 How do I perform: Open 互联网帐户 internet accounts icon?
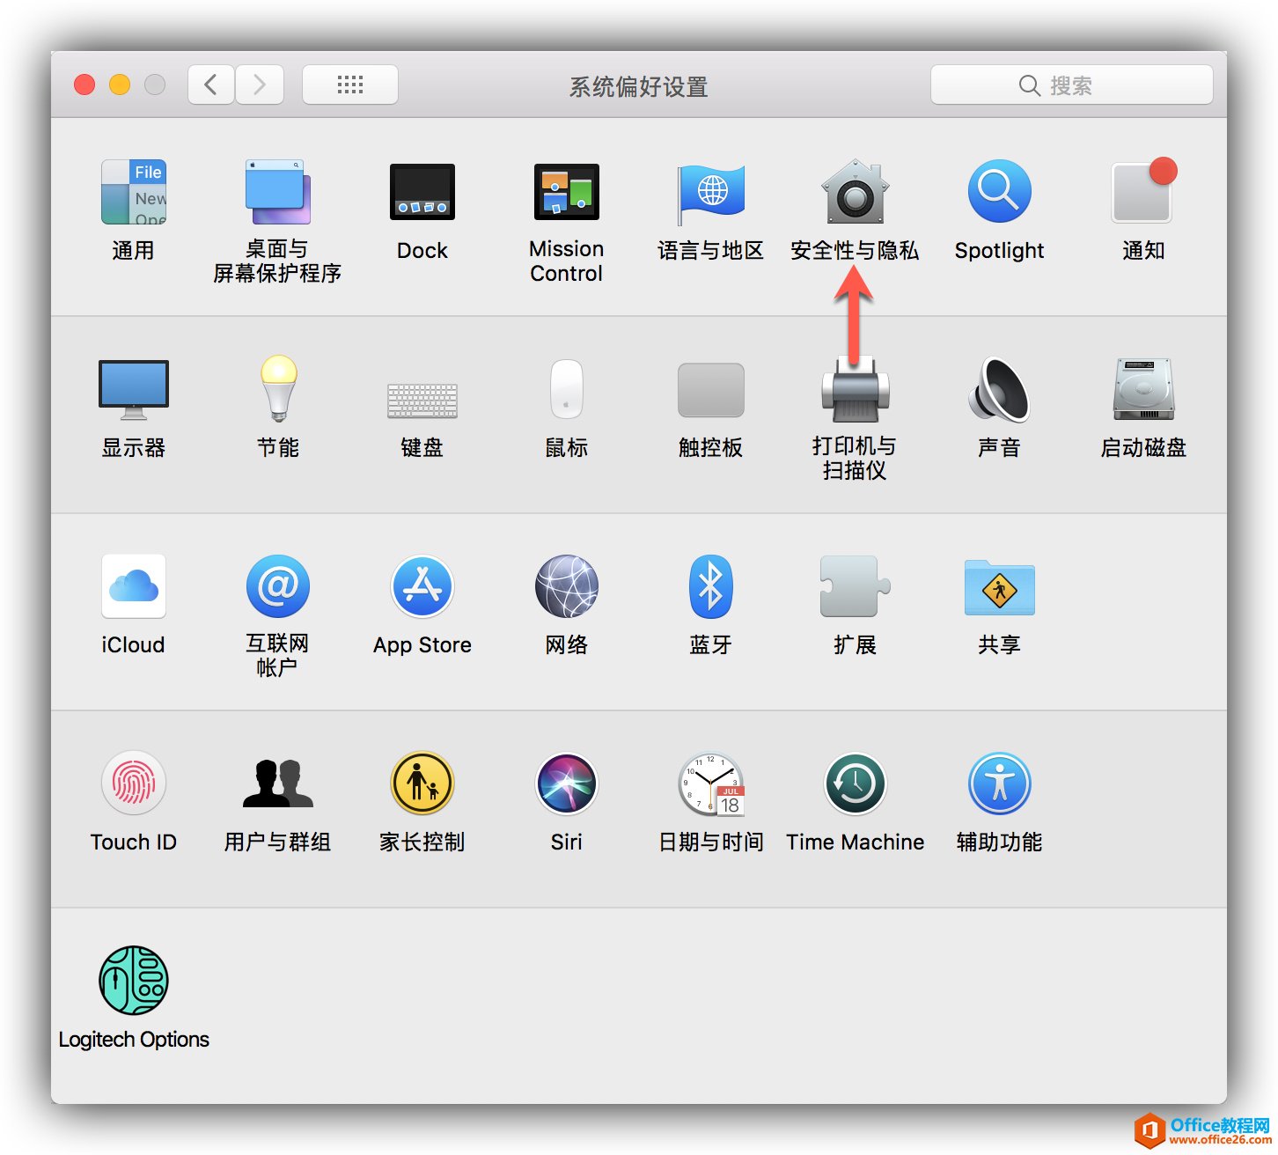[x=277, y=586]
